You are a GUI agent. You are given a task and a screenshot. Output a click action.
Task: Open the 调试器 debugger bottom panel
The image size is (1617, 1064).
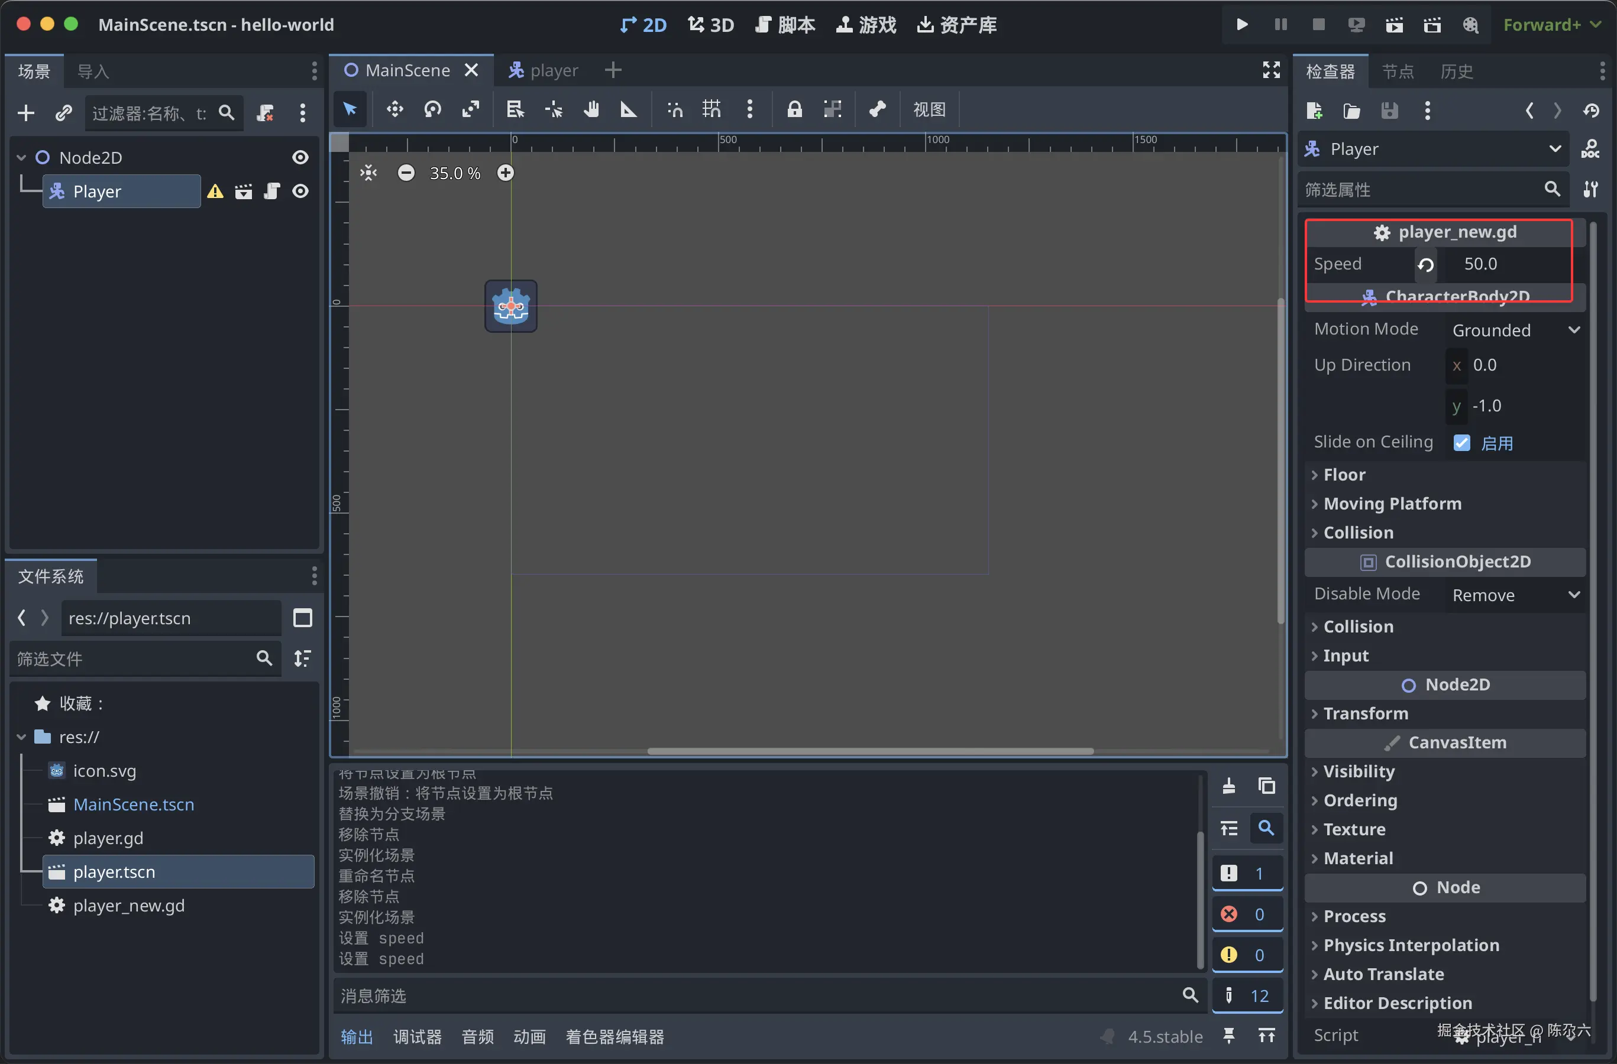(417, 1036)
